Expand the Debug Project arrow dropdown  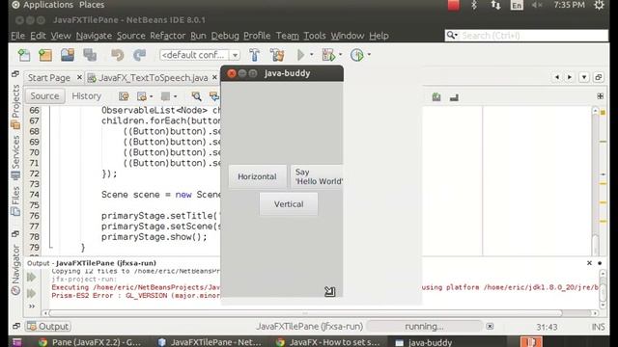coord(340,54)
